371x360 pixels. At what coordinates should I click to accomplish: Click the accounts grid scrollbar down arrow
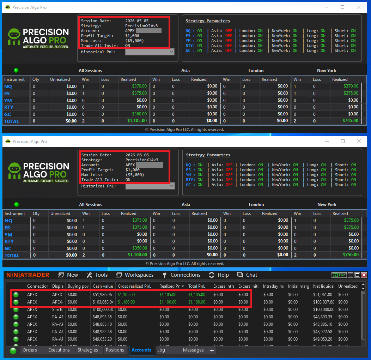[x=363, y=288]
